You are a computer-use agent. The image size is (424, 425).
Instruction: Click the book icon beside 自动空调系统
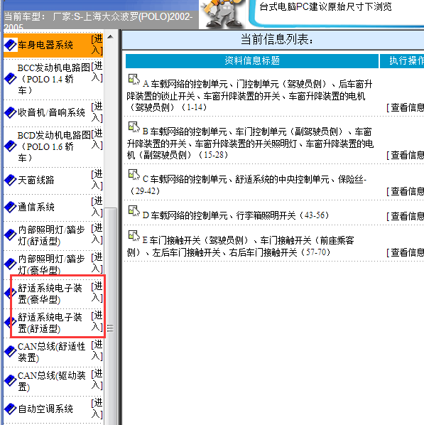[11, 409]
